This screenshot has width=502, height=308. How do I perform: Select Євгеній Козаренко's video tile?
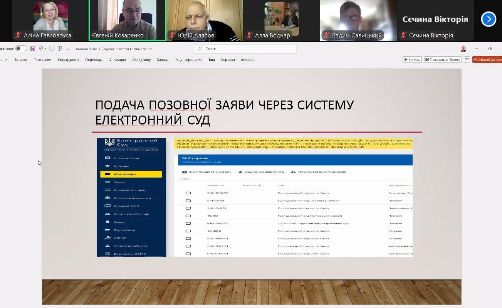point(128,20)
